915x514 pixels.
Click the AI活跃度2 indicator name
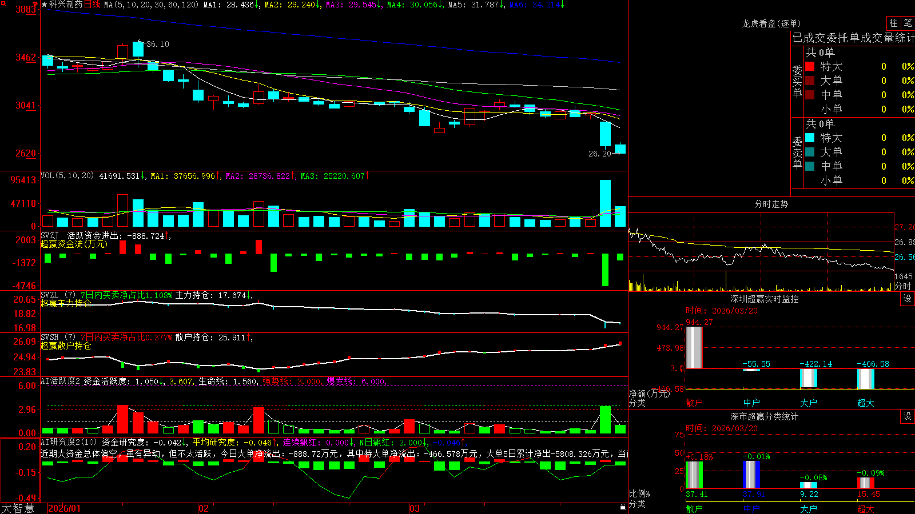[61, 382]
